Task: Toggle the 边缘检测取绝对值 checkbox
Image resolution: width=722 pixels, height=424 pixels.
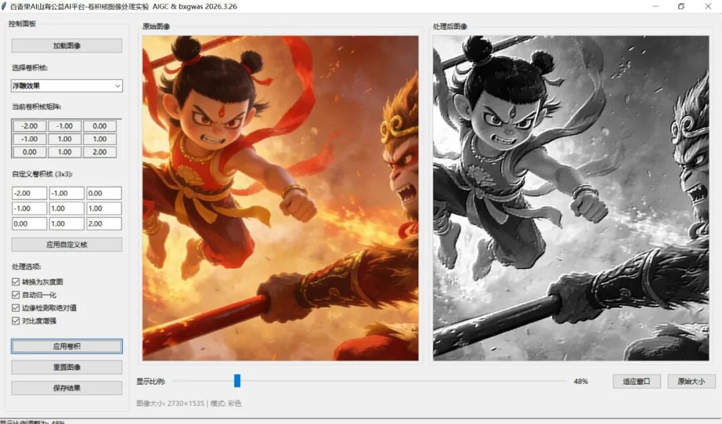Action: point(15,308)
